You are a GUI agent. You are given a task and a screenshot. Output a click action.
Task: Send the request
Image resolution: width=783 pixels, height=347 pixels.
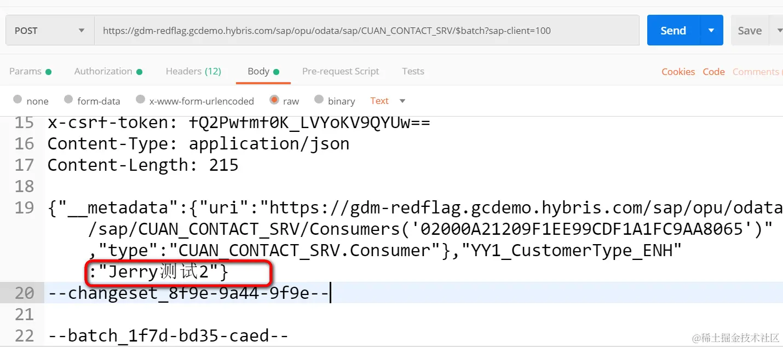point(673,31)
